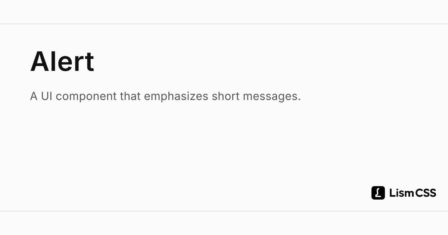Click the LismCSS wordmark text
The image size is (448, 235).
[x=413, y=193]
